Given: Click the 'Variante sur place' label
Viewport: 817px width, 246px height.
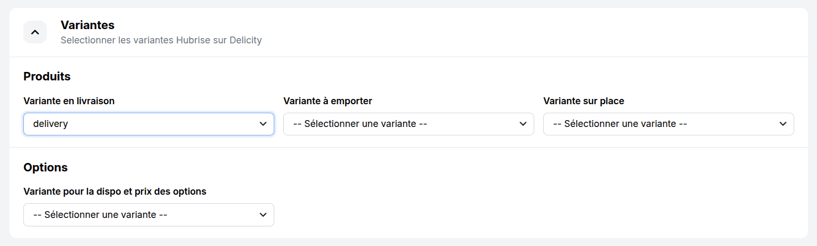Looking at the screenshot, I should point(584,101).
